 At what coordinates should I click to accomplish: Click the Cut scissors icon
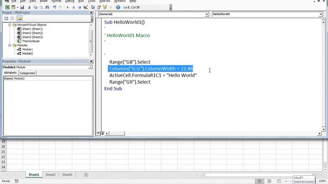29,7
